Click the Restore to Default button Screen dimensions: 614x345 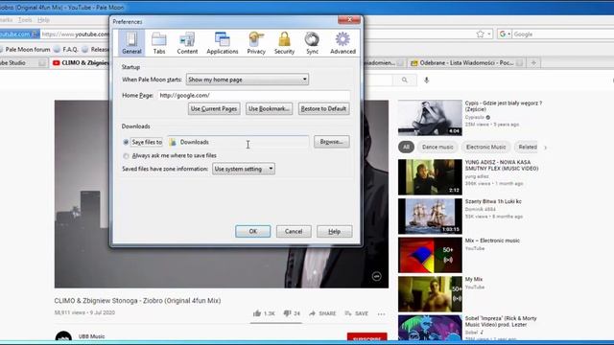(x=323, y=108)
